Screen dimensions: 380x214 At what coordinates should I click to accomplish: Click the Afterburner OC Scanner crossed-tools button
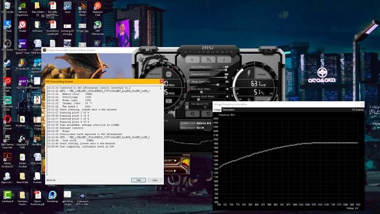tap(208, 59)
